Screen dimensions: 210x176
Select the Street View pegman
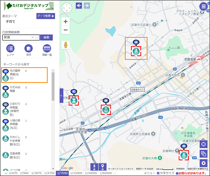point(66,45)
